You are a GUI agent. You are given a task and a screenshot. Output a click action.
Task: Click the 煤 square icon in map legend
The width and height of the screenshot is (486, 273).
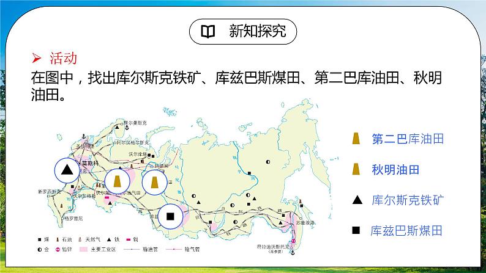pos(39,239)
